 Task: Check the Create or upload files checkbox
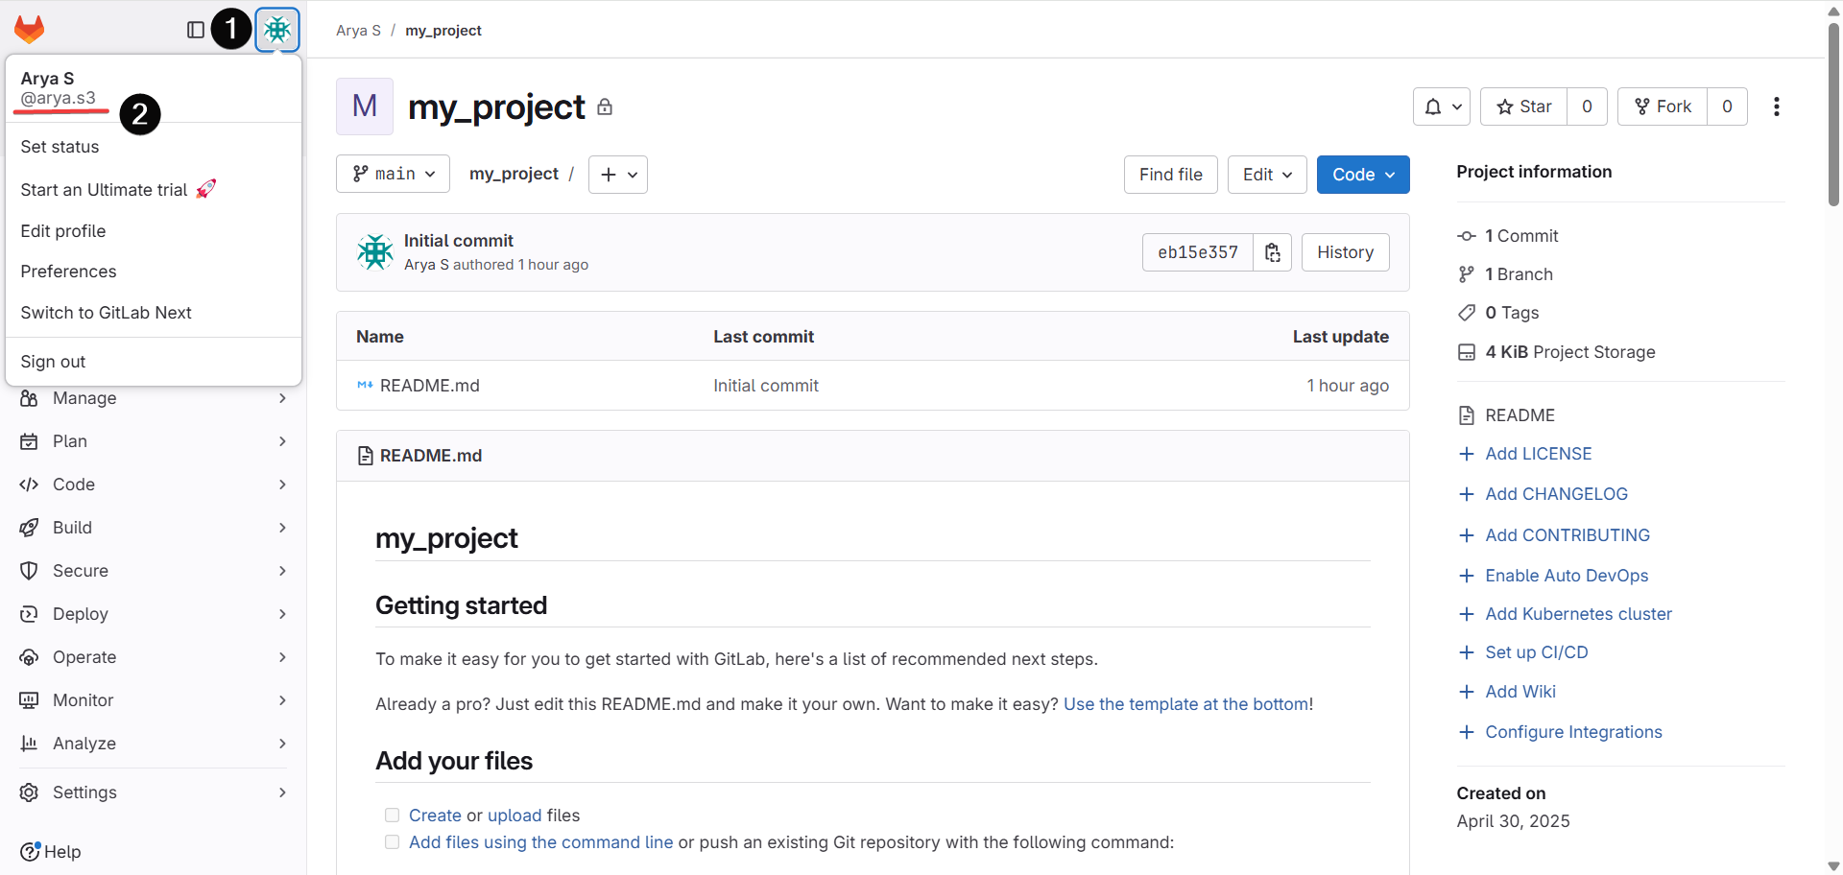[392, 815]
